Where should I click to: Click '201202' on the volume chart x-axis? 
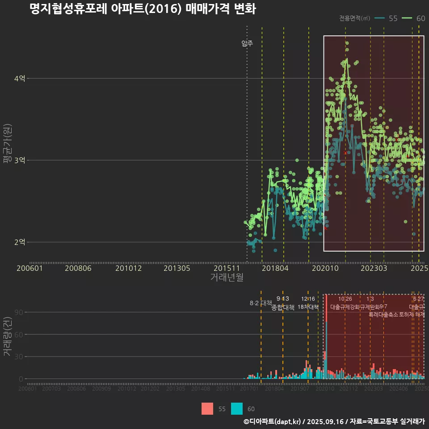point(150,388)
